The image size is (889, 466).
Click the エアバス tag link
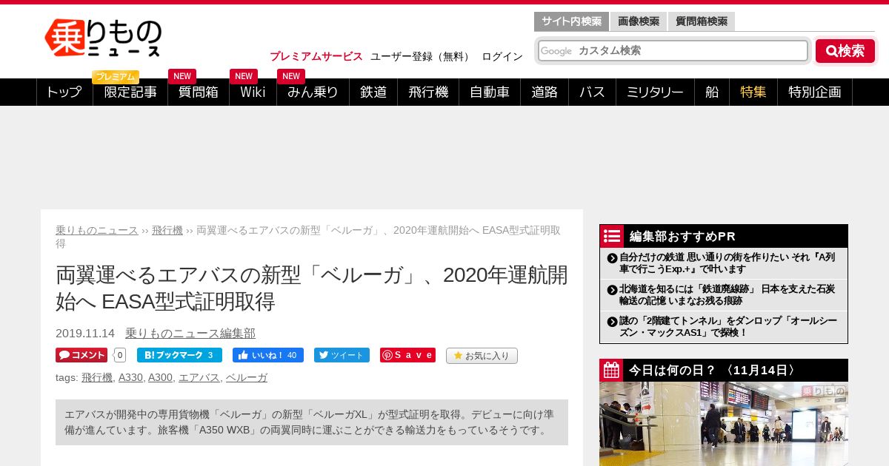[x=199, y=377]
